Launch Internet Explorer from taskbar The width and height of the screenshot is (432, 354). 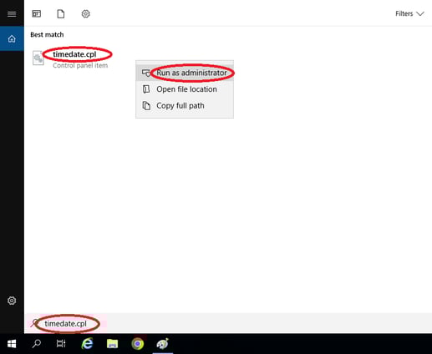tap(87, 344)
